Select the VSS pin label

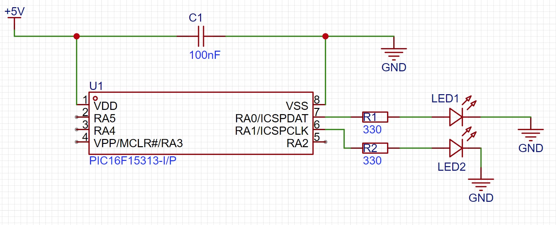pos(297,106)
